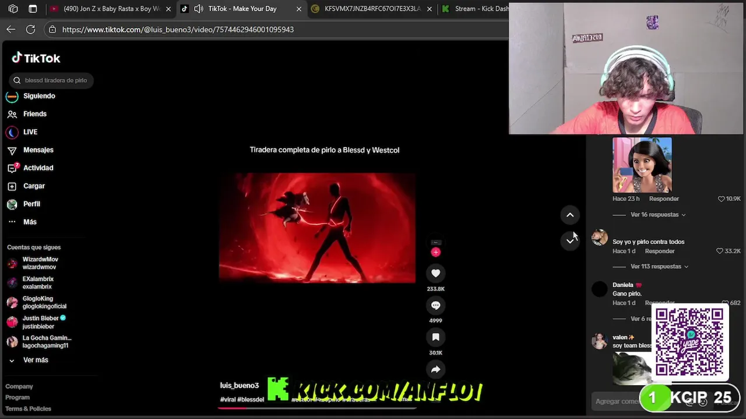Click Terms & Policies footer link
Viewport: 746px width, 419px height.
28,409
